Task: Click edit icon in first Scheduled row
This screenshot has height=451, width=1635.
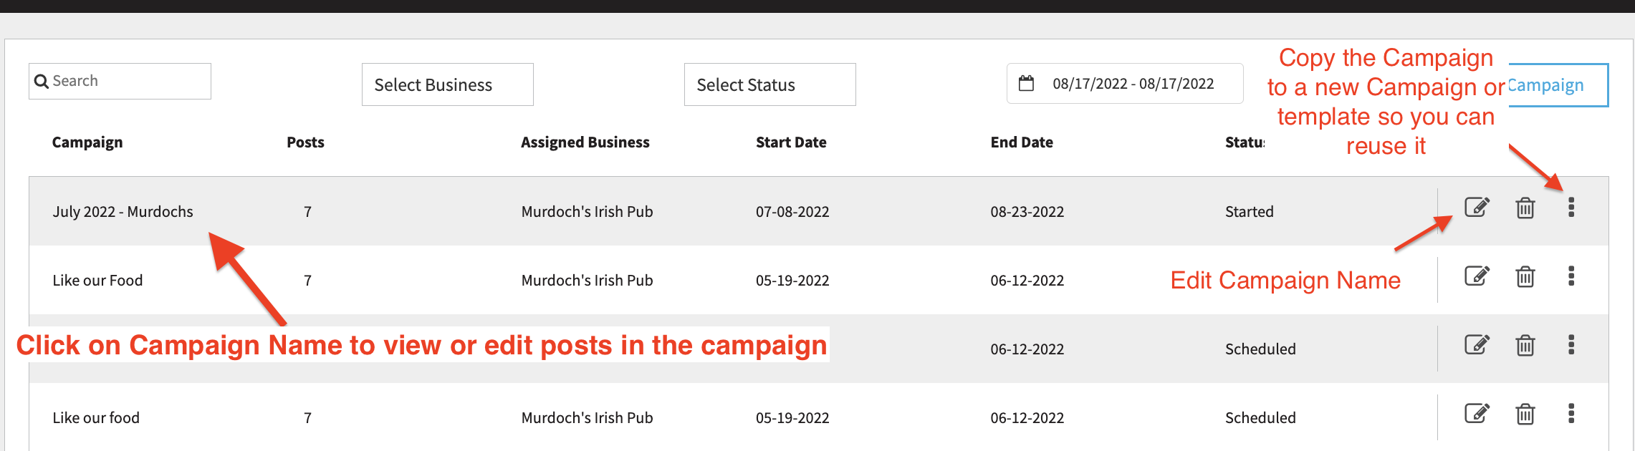Action: 1477,345
